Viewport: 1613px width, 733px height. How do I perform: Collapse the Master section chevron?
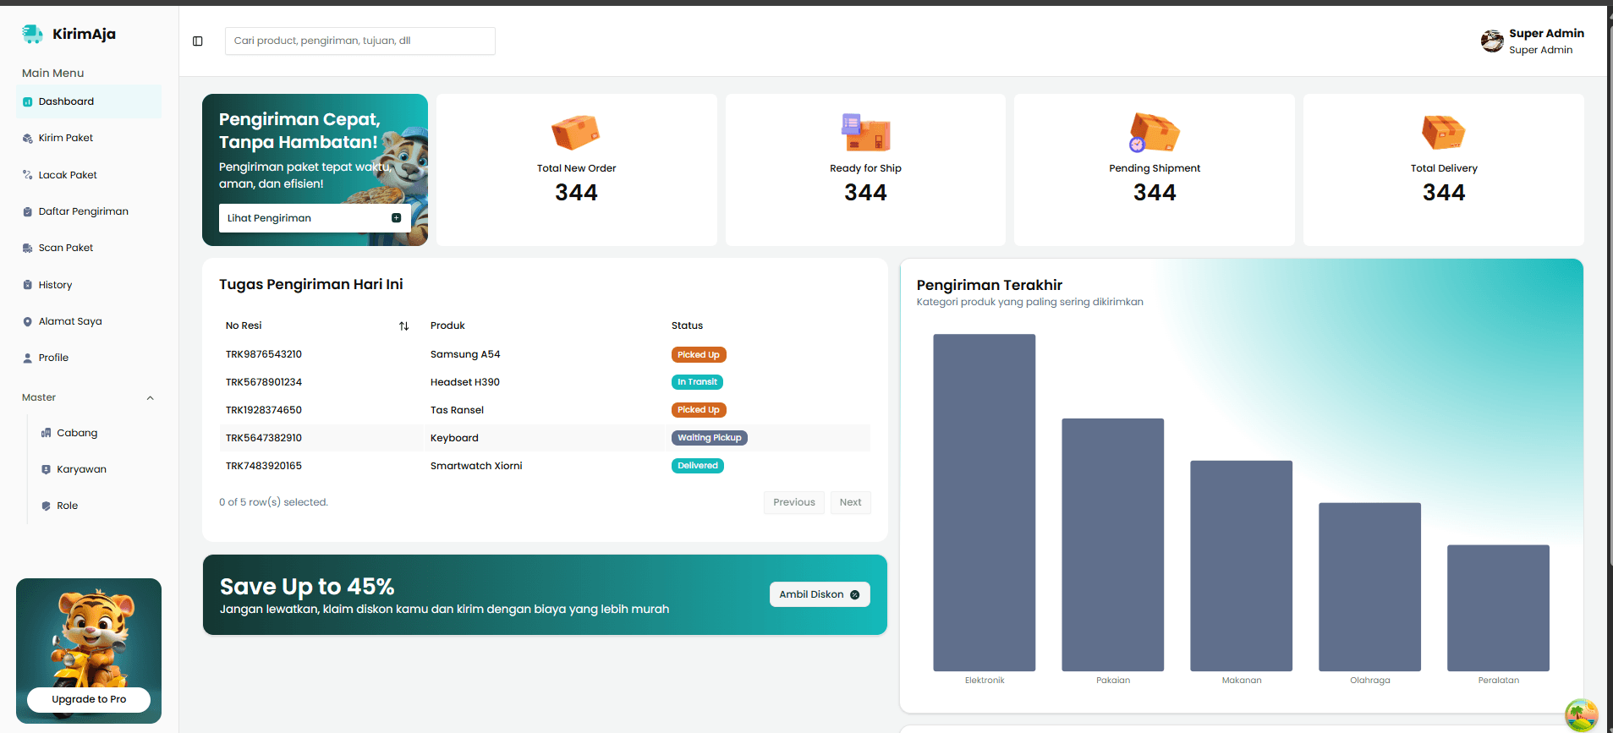pyautogui.click(x=151, y=398)
